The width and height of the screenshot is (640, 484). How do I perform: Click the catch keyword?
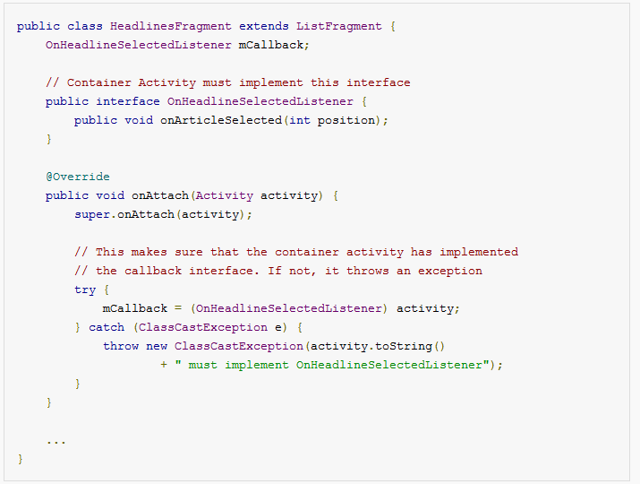click(107, 327)
